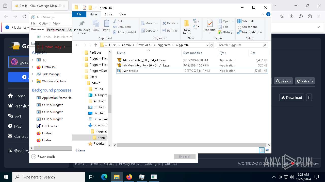Click the Search niggereta input field
Image resolution: width=325 pixels, height=182 pixels.
242,45
